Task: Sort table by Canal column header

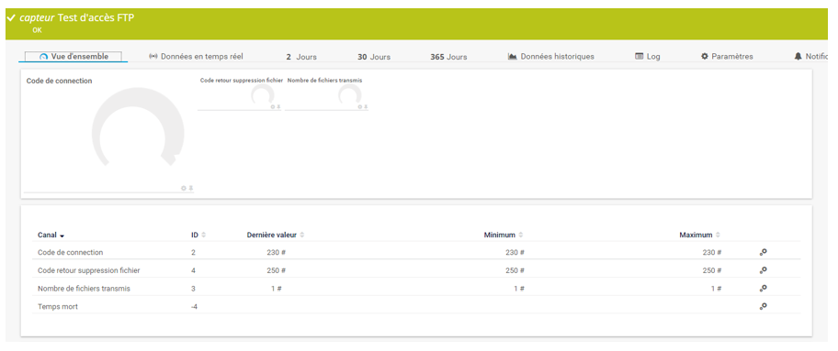Action: 51,236
